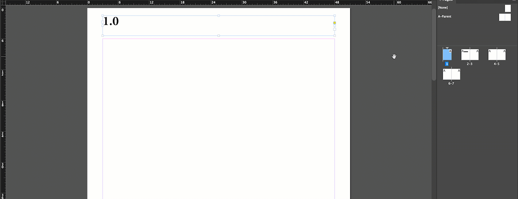Click the 4–5 spread number label
This screenshot has height=199, width=518.
(497, 64)
